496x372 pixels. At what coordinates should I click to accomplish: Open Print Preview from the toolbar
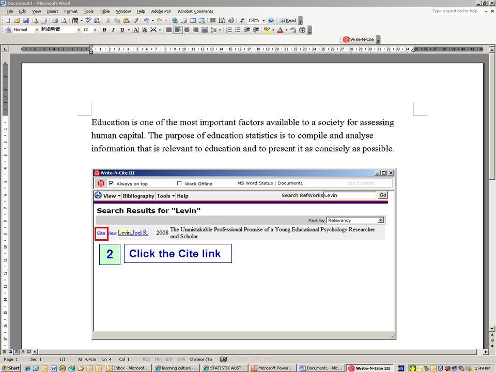click(x=64, y=21)
